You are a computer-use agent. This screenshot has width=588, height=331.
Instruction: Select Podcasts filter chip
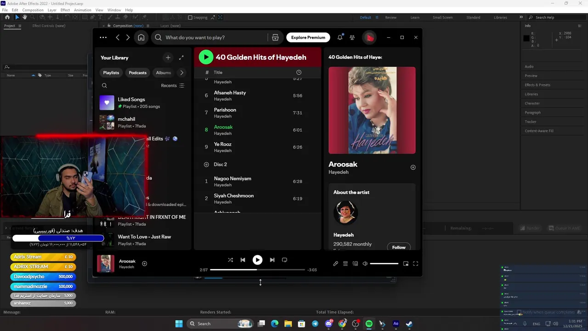pos(137,73)
